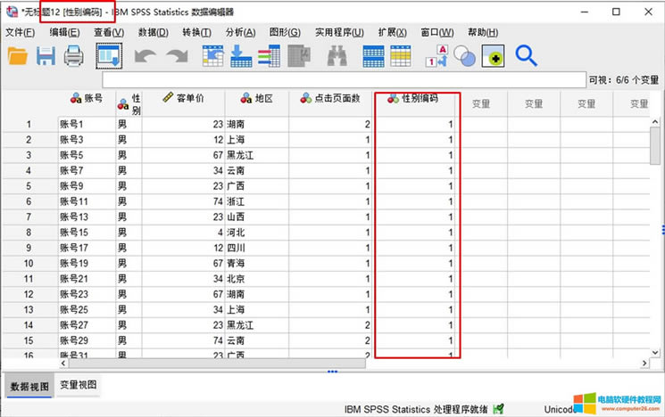The height and width of the screenshot is (417, 665).
Task: Click the vertical scrollbar of the data grid
Action: click(x=655, y=223)
